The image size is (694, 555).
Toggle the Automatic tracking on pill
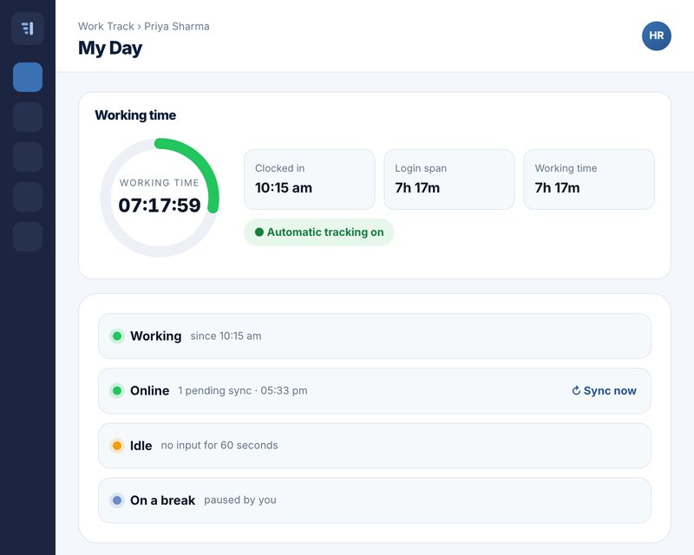pos(318,232)
